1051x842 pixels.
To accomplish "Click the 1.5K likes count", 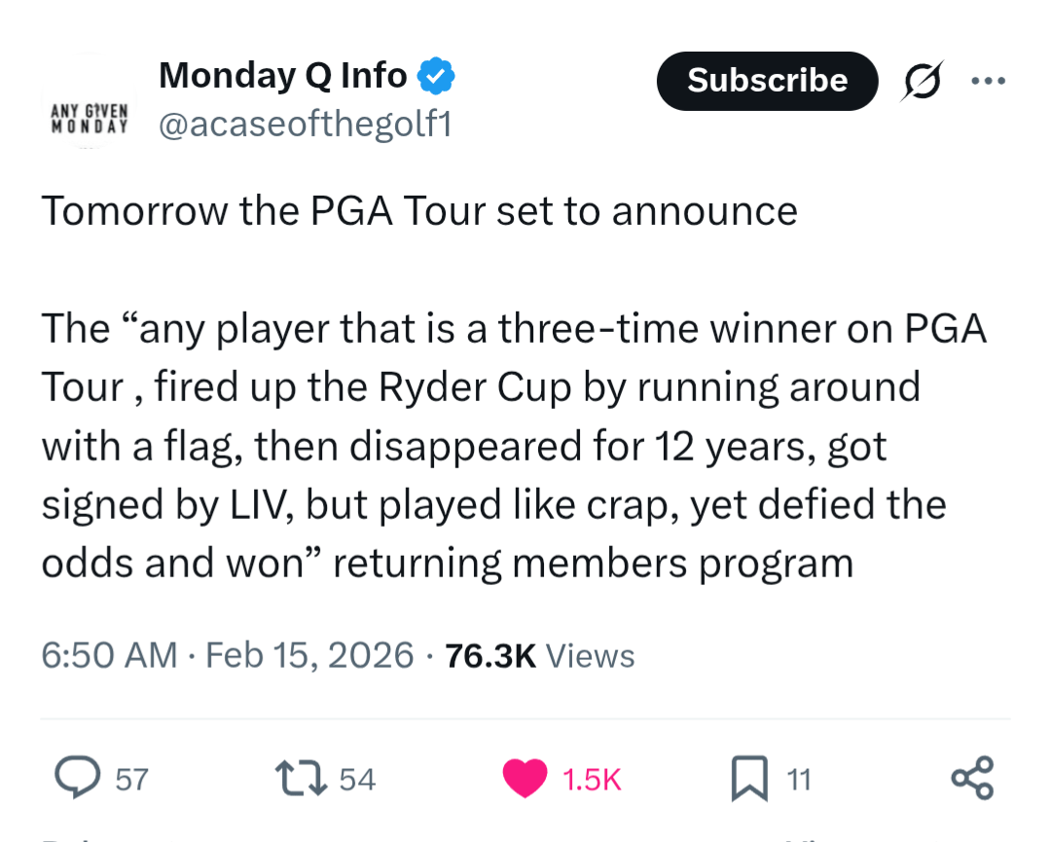I will 591,779.
